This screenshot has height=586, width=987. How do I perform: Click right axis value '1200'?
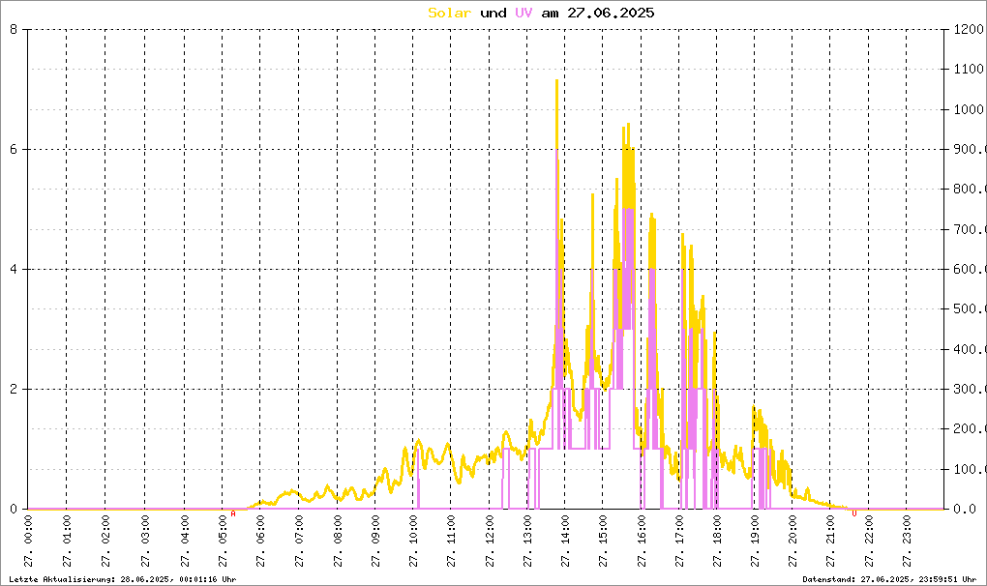tap(969, 29)
